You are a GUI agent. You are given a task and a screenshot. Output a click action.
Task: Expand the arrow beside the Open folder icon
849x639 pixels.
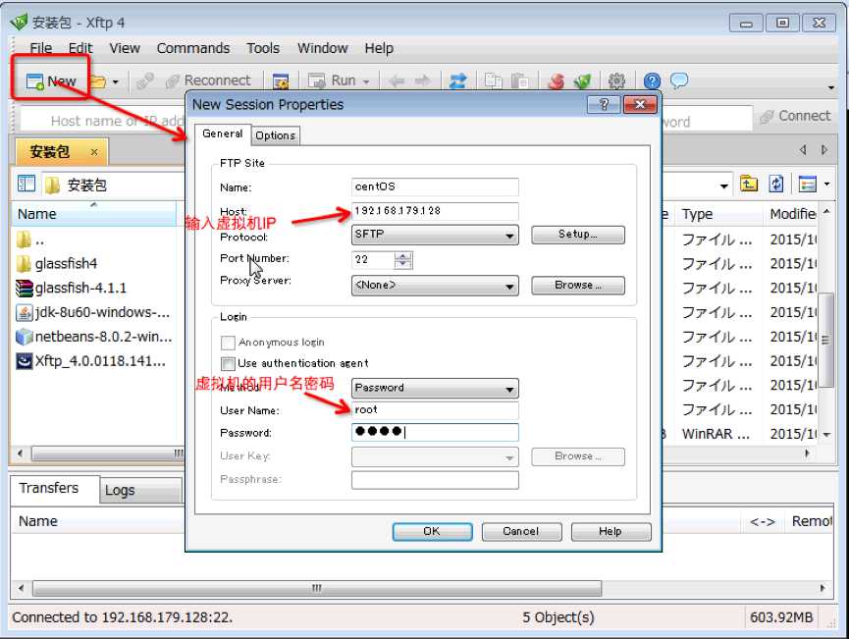point(116,82)
